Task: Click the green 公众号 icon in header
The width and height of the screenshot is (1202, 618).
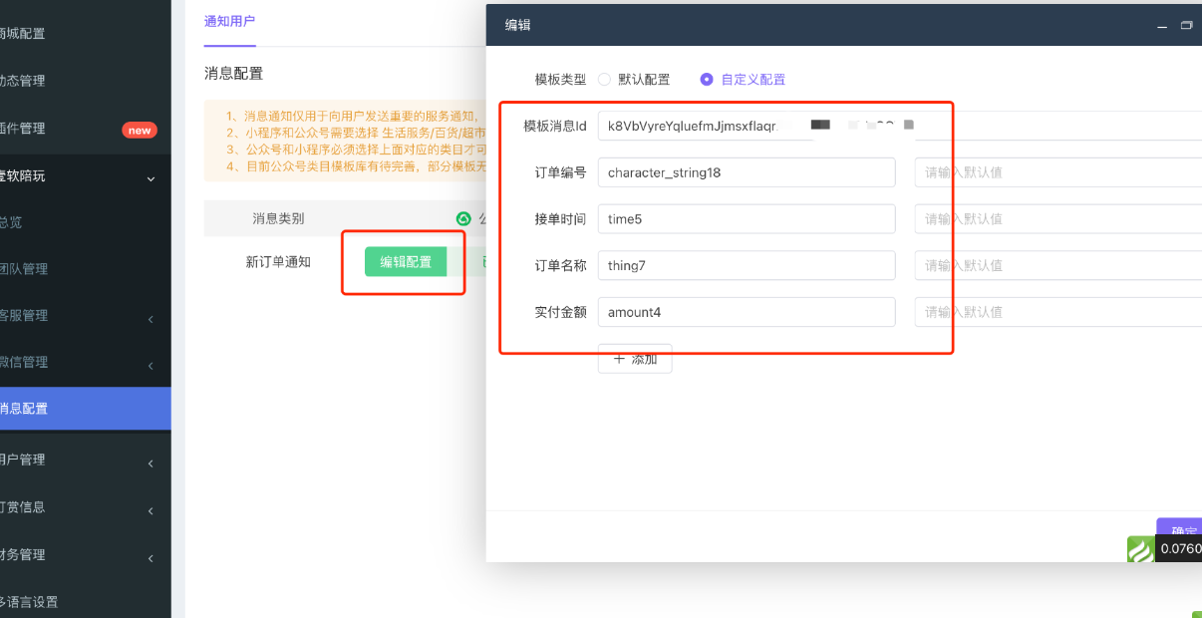Action: tap(463, 218)
